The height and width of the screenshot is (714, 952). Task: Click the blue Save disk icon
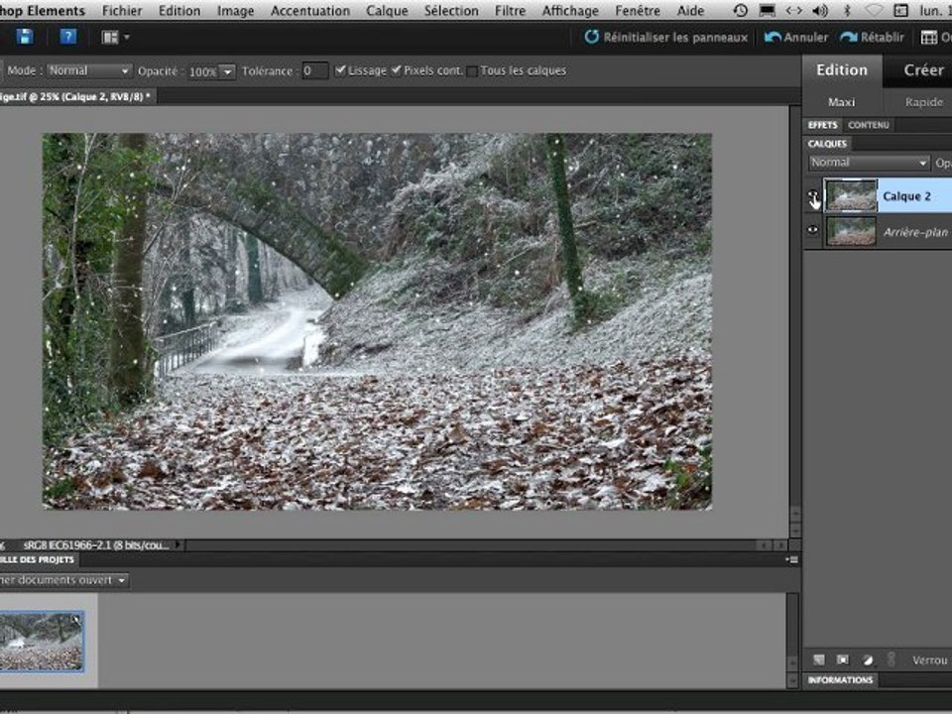pos(24,37)
